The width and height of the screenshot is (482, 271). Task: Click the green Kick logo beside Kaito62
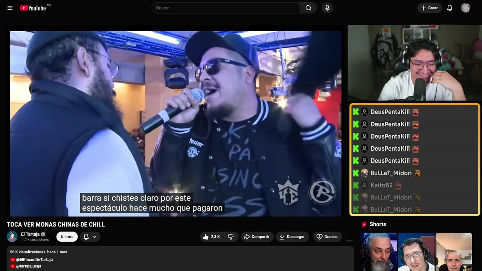point(356,185)
